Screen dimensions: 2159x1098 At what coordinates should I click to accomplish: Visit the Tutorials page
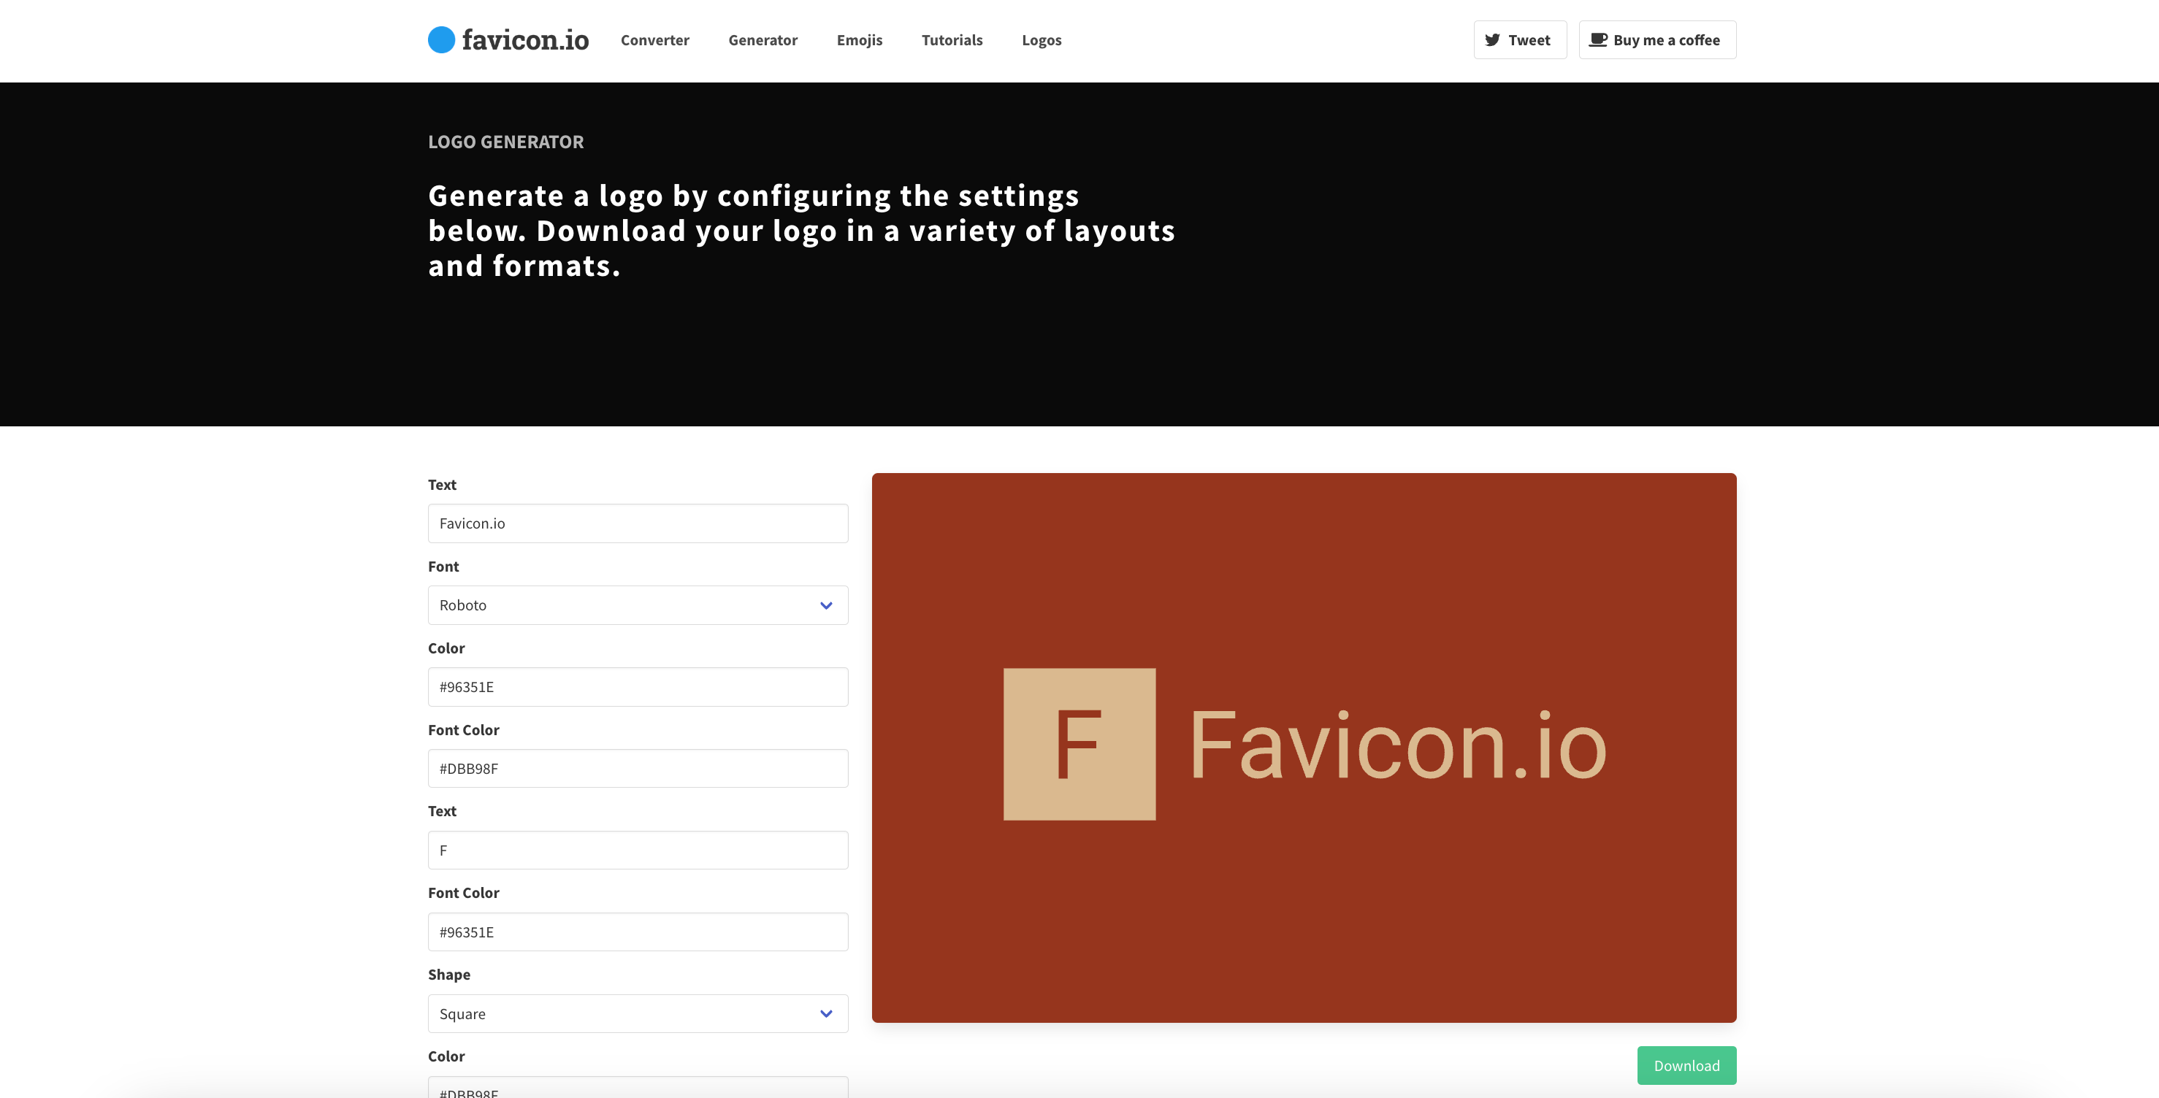tap(951, 40)
